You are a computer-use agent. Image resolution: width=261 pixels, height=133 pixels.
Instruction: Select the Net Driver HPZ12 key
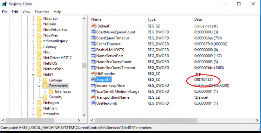point(57,58)
